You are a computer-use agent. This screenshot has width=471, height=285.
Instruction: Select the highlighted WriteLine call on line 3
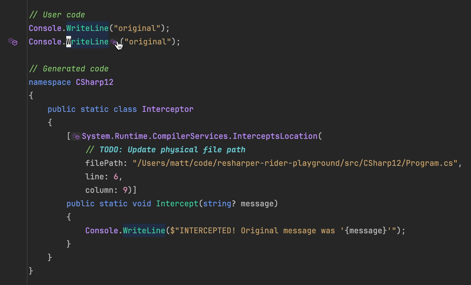[x=87, y=42]
